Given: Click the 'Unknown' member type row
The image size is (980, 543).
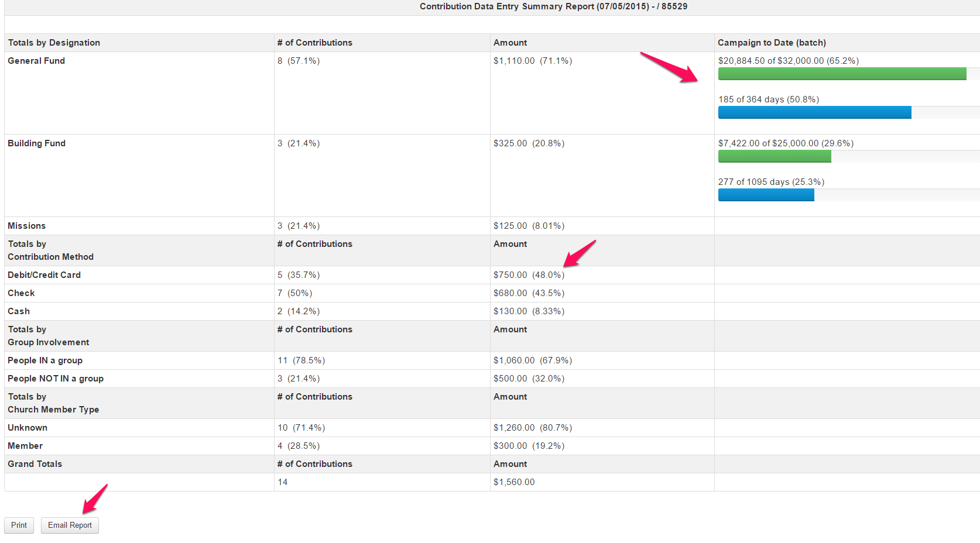Looking at the screenshot, I should [x=492, y=428].
